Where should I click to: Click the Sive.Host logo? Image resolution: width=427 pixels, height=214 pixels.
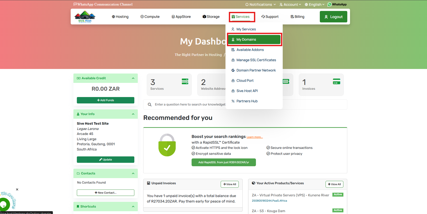coord(85,17)
